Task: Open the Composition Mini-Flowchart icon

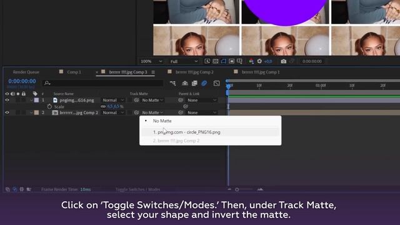Action: (x=172, y=83)
